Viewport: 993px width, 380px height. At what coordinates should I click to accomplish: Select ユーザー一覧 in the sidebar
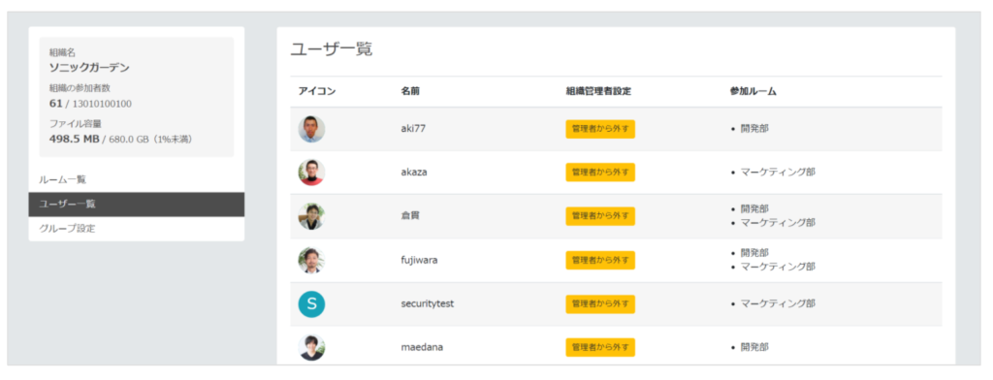pos(136,204)
